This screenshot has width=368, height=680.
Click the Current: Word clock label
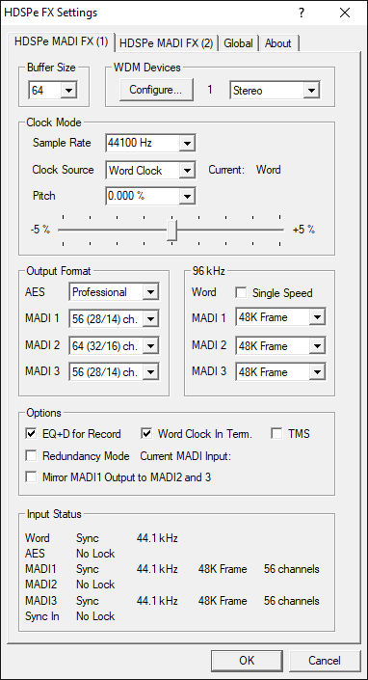(x=245, y=170)
